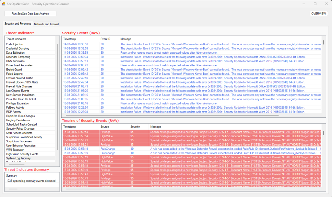Select the first RuleChange row in Timeline
The width and height of the screenshot is (332, 197).
[108, 149]
